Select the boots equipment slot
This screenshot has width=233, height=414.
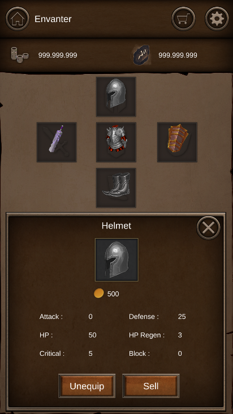click(x=116, y=188)
